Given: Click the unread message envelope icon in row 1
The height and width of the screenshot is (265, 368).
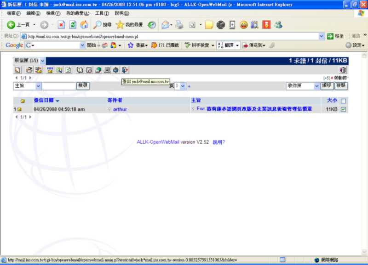Looking at the screenshot, I should coord(19,109).
